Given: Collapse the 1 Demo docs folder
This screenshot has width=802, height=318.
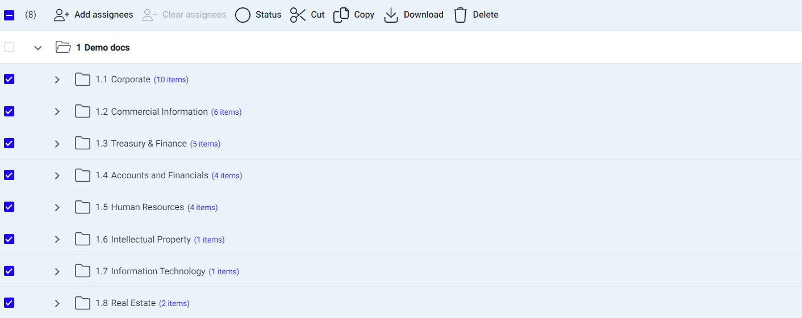Looking at the screenshot, I should [x=38, y=48].
